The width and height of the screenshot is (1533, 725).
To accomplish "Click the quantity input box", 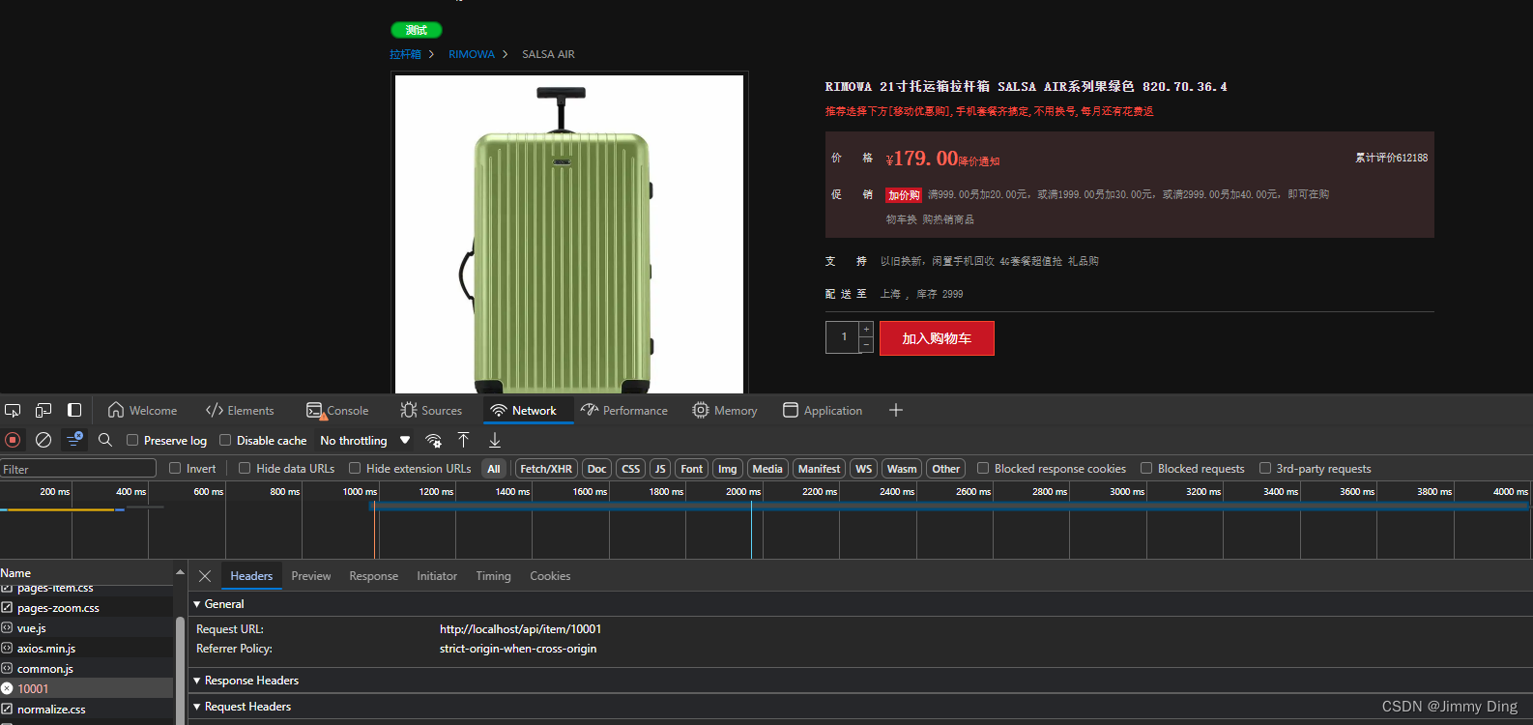I will 843,337.
